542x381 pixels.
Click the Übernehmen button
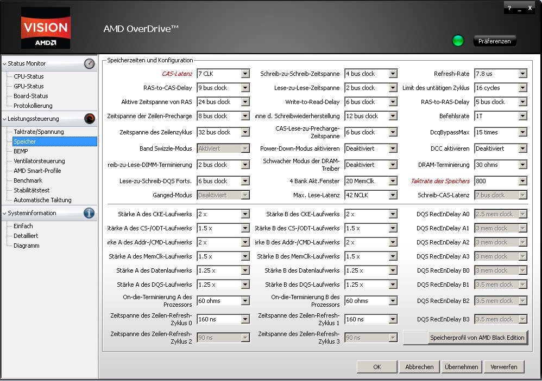point(462,367)
